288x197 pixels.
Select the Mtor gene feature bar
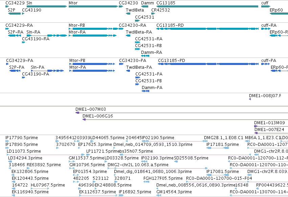93,6
